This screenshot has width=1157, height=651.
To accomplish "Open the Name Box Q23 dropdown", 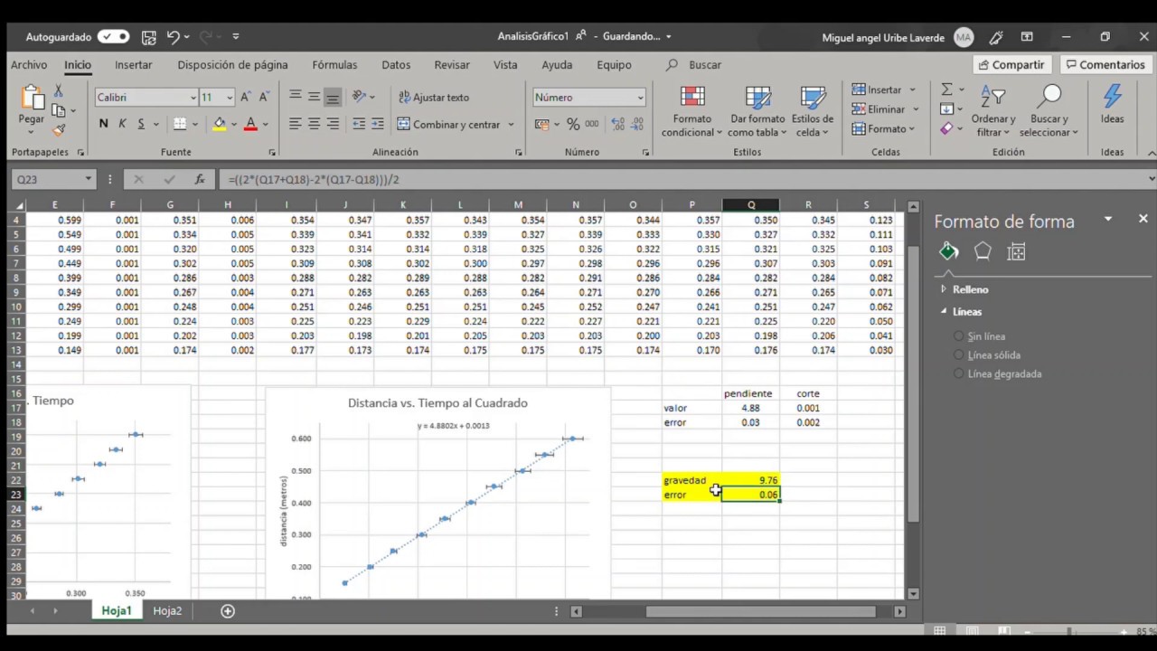I will pyautogui.click(x=88, y=180).
